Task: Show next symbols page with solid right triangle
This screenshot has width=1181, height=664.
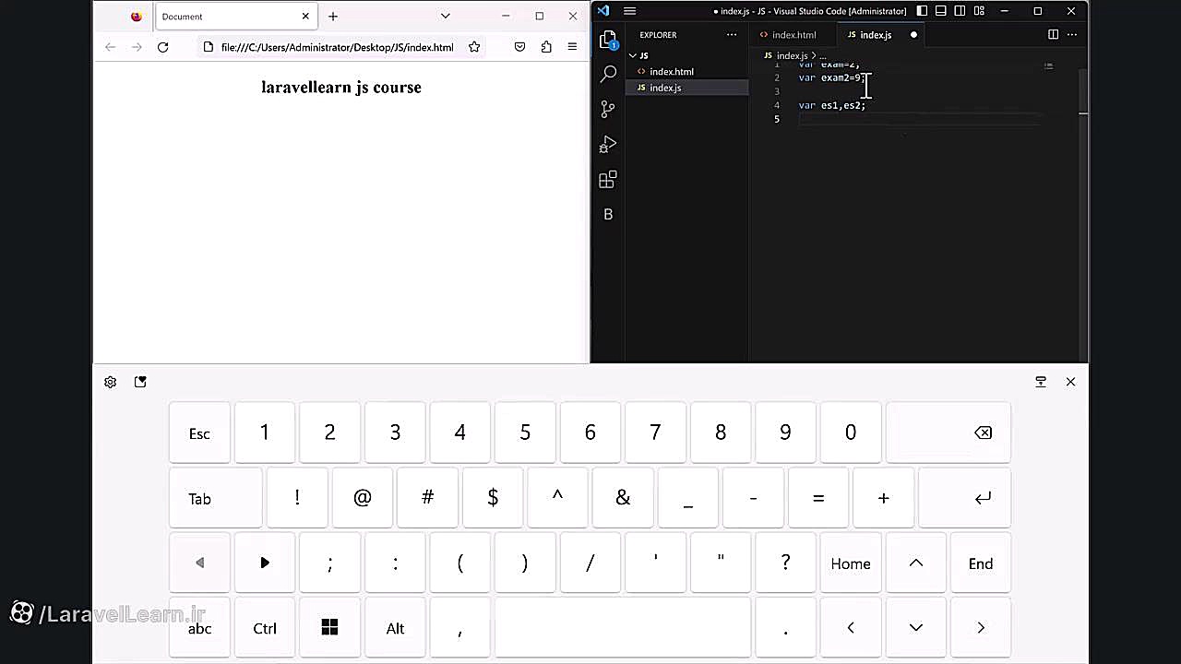Action: [265, 563]
